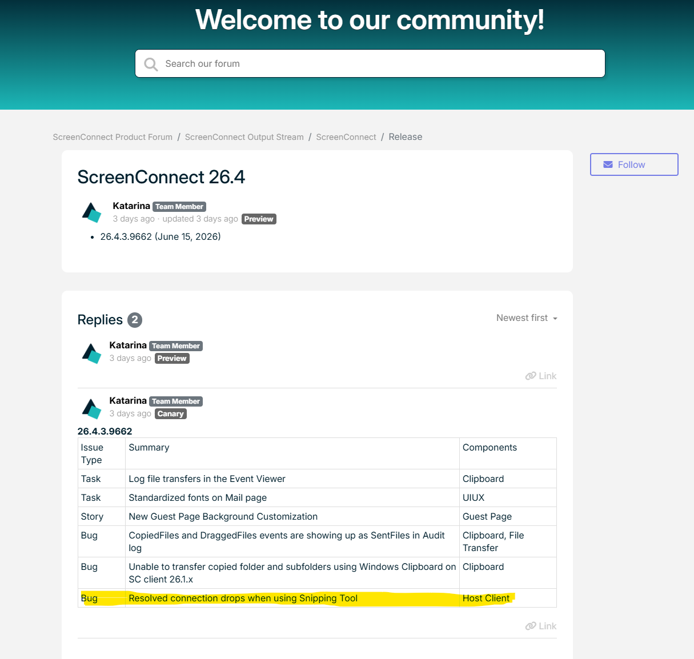
Task: Click the Replies heading
Action: (x=100, y=320)
